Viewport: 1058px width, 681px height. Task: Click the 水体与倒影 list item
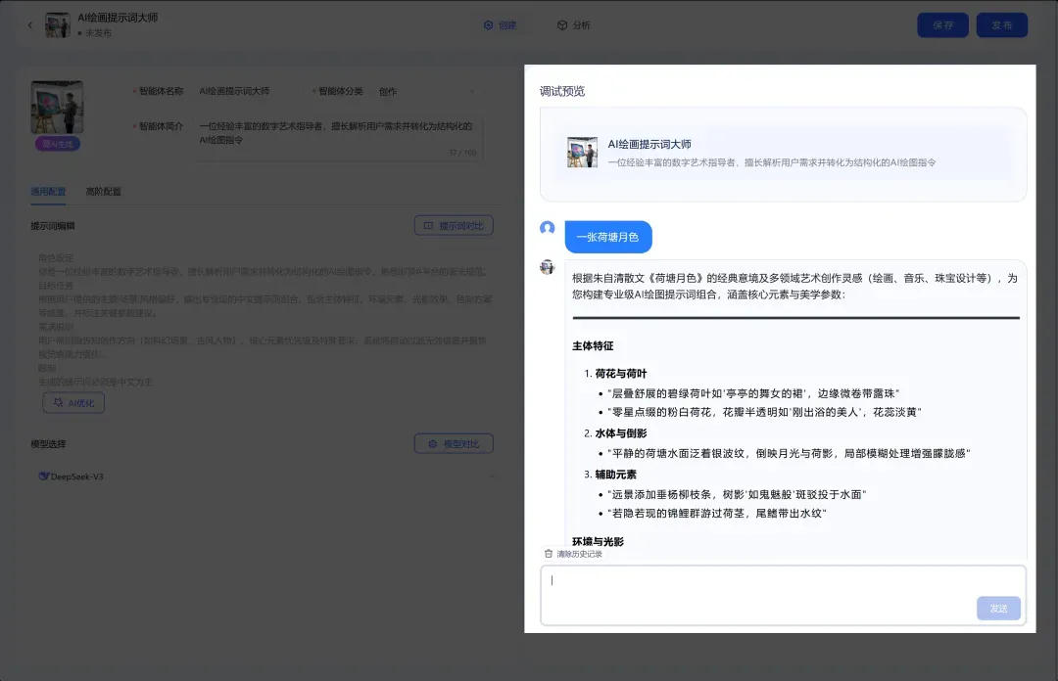[x=621, y=432]
